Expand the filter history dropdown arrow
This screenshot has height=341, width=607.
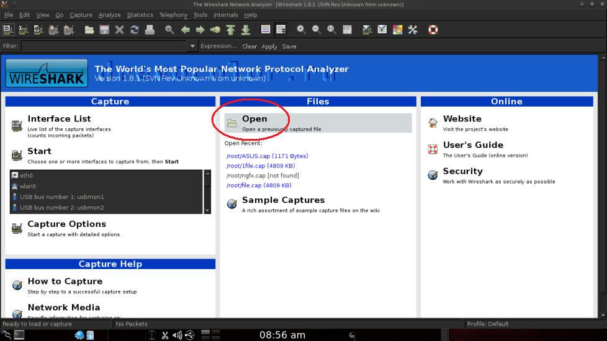click(x=192, y=46)
